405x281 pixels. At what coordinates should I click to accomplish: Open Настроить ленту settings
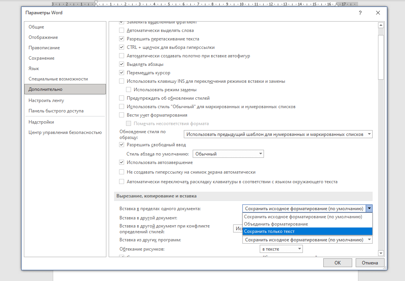65,100
